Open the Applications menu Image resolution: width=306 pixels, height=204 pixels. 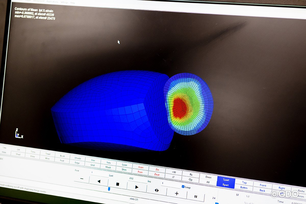click(x=52, y=2)
